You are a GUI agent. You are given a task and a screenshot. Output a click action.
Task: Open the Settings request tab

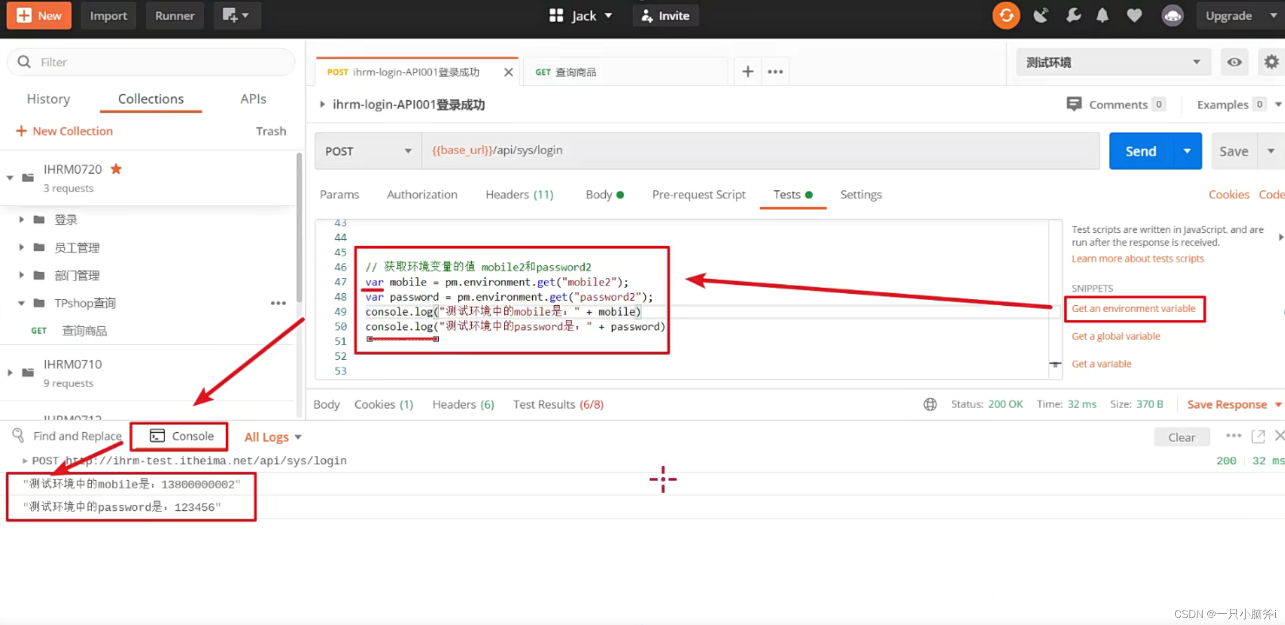pos(861,195)
